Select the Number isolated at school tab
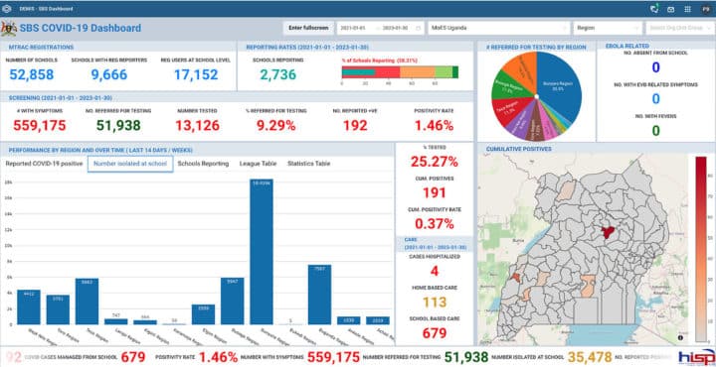The image size is (716, 367). pos(130,164)
